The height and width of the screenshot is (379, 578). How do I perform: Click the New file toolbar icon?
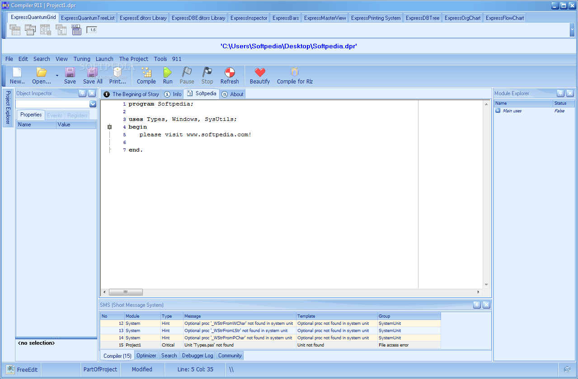click(x=17, y=72)
